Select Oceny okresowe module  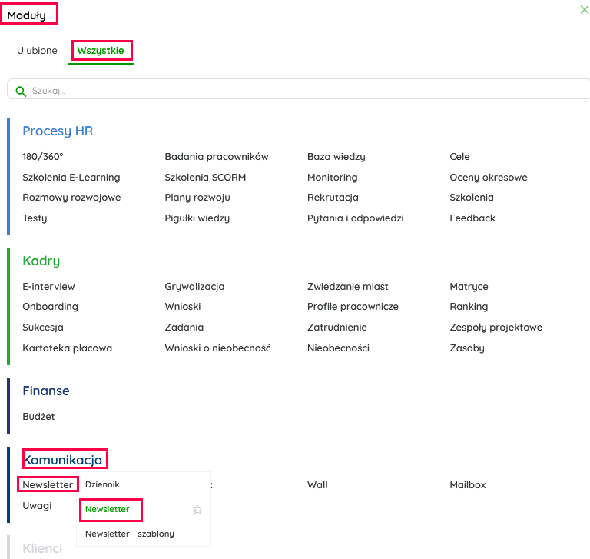[489, 178]
